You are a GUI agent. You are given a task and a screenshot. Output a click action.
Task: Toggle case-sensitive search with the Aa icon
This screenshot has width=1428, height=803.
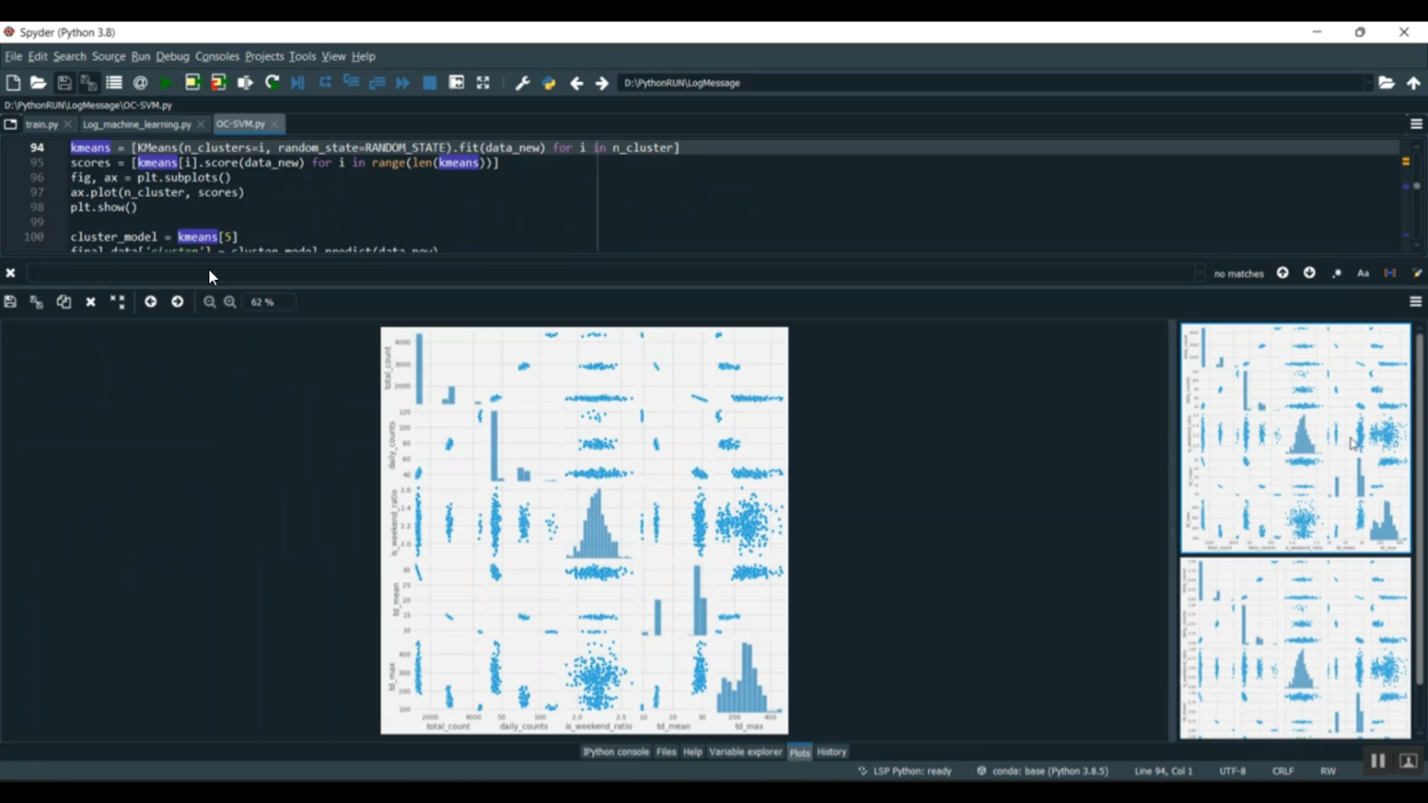click(x=1363, y=273)
